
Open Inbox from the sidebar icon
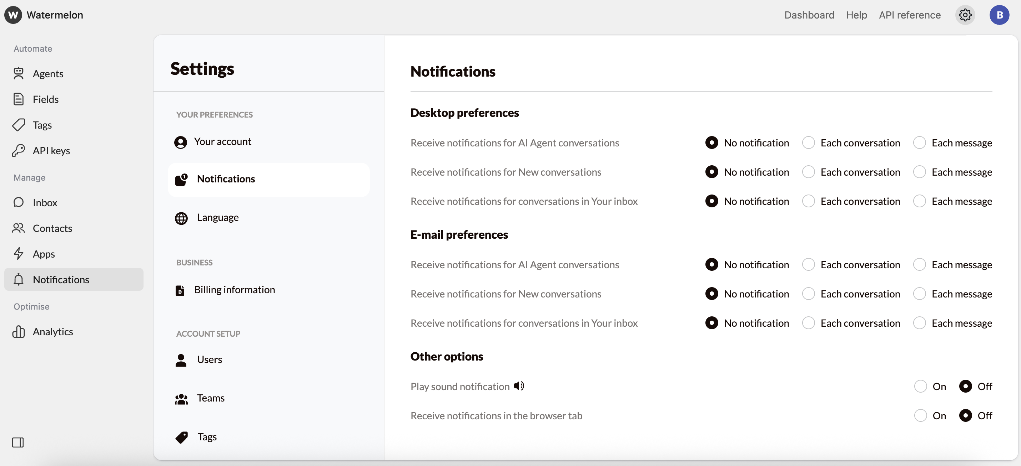(19, 203)
